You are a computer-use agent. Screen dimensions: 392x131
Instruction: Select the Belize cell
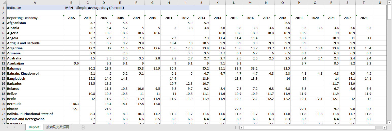coord(35,94)
